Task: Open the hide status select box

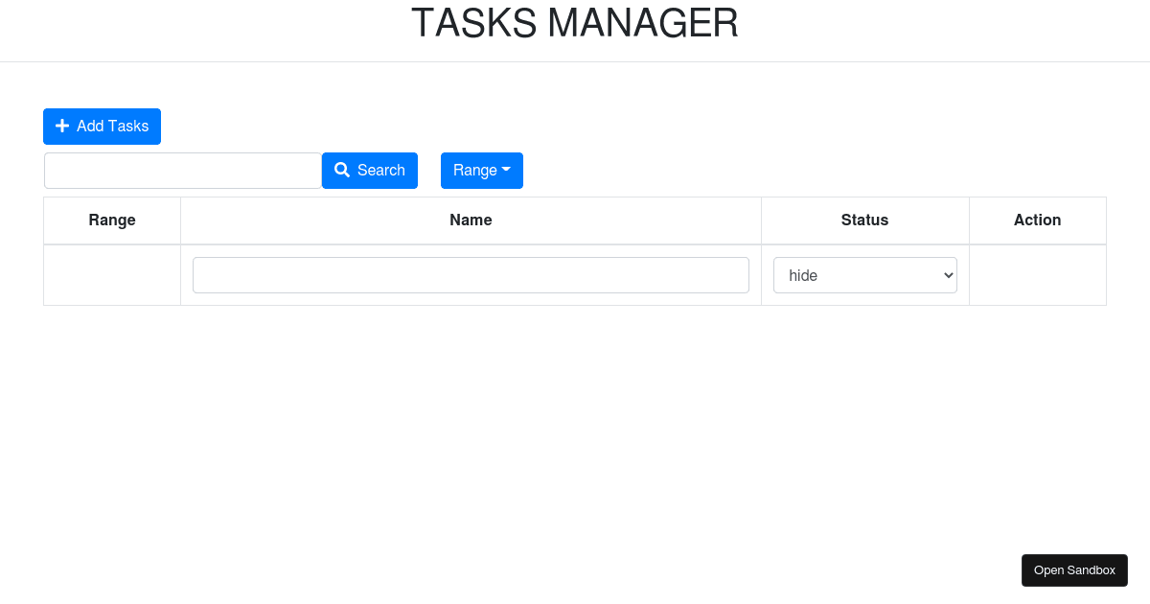Action: point(865,275)
